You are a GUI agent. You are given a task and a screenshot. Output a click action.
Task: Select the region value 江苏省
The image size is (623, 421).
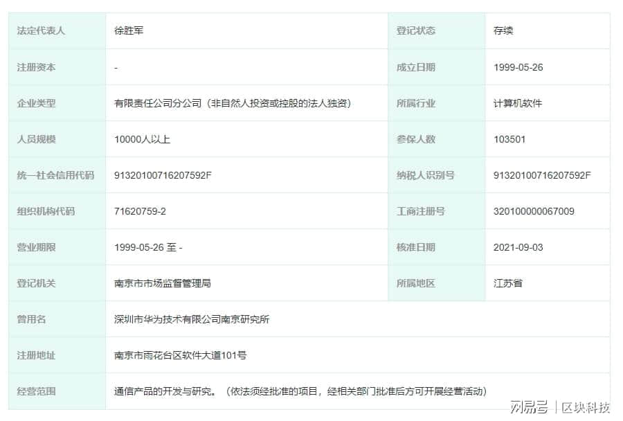(x=508, y=283)
